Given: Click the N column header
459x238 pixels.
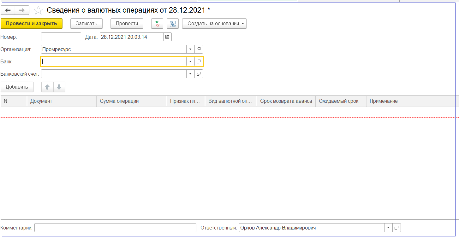Looking at the screenshot, I should tap(14, 101).
